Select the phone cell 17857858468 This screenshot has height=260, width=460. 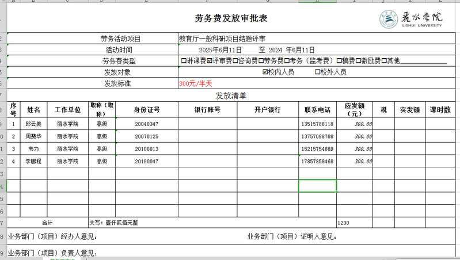[317, 161]
